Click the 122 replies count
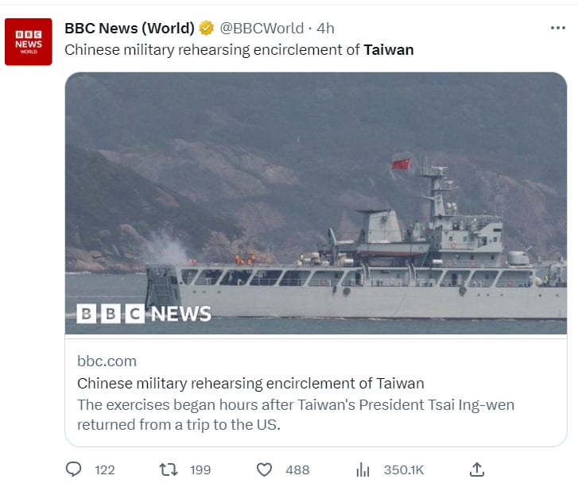The image size is (578, 483). point(105,470)
